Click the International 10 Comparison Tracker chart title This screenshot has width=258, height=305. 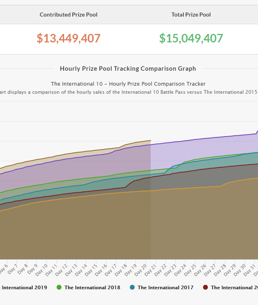click(128, 84)
